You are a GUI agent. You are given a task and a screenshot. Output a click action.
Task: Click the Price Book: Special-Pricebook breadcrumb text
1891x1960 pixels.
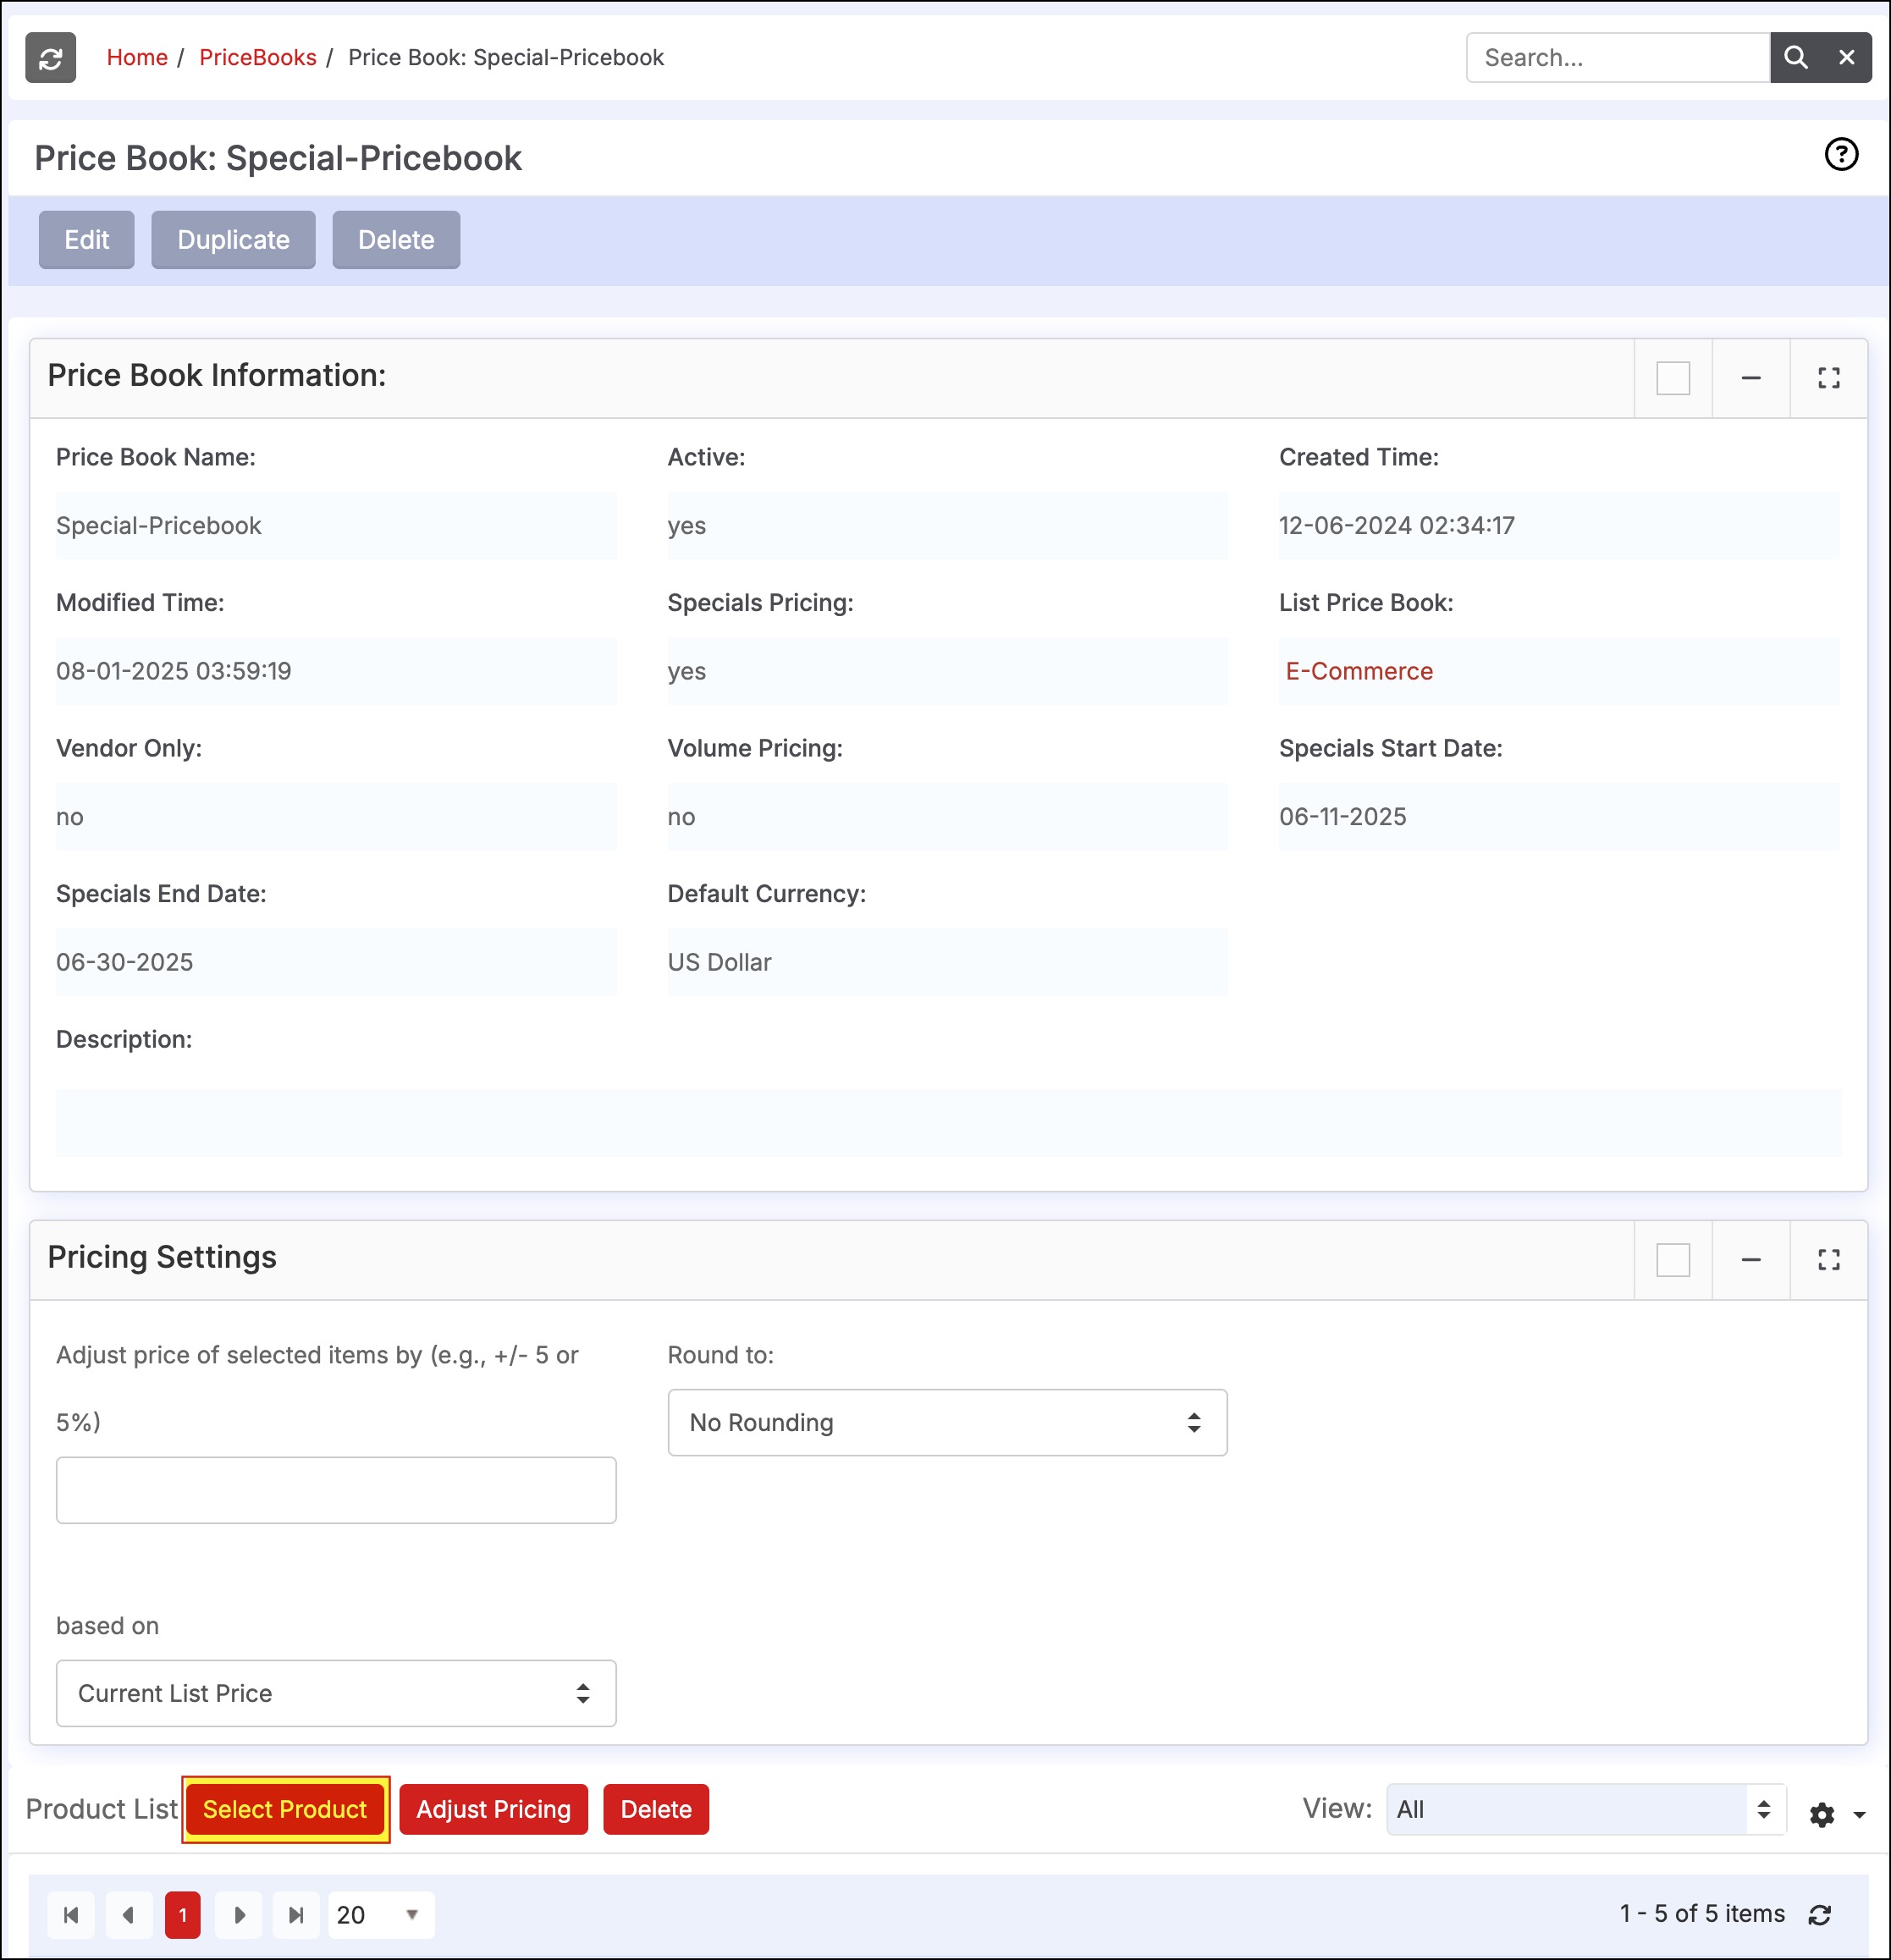506,58
